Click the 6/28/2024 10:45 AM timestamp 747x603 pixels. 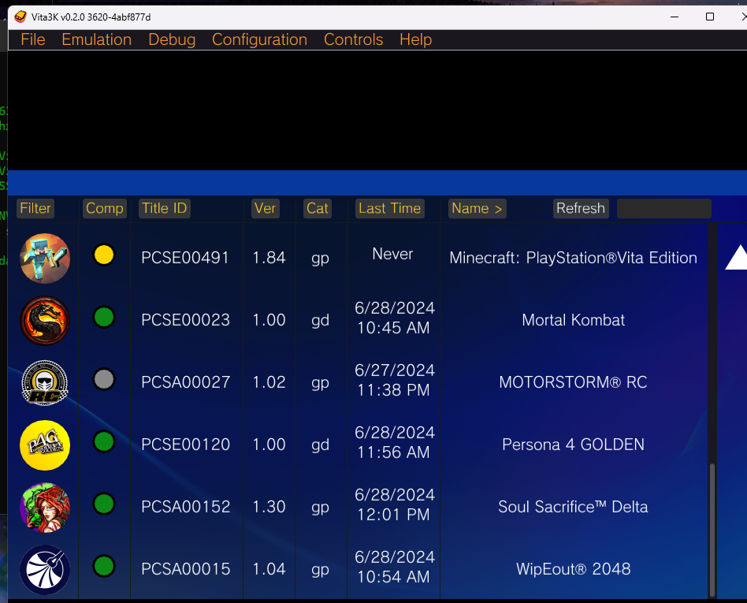click(395, 318)
